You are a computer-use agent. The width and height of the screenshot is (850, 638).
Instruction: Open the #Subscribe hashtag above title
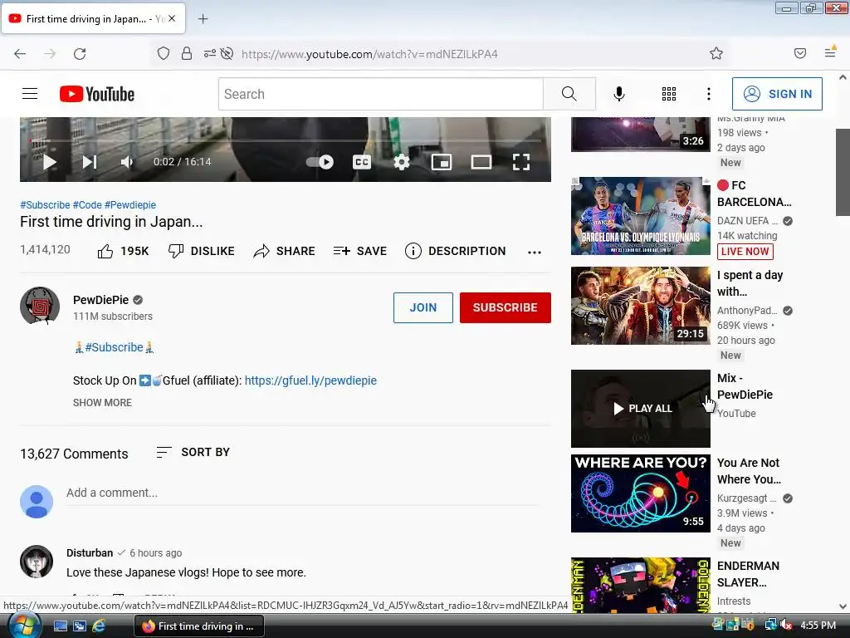45,205
